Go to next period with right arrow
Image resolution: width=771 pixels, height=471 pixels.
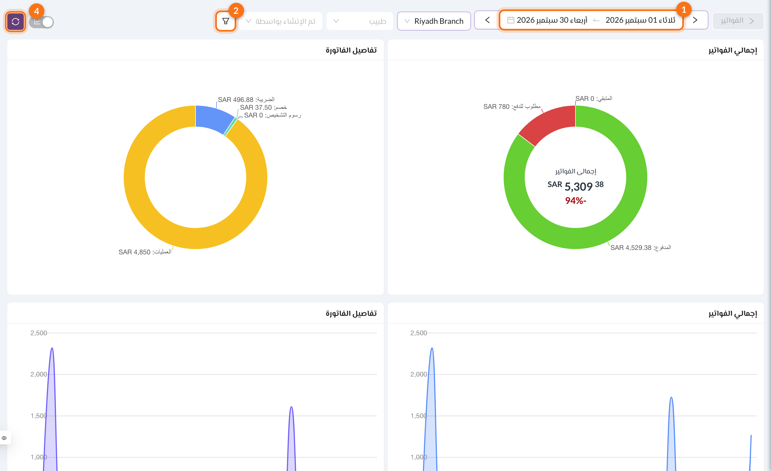(x=695, y=20)
